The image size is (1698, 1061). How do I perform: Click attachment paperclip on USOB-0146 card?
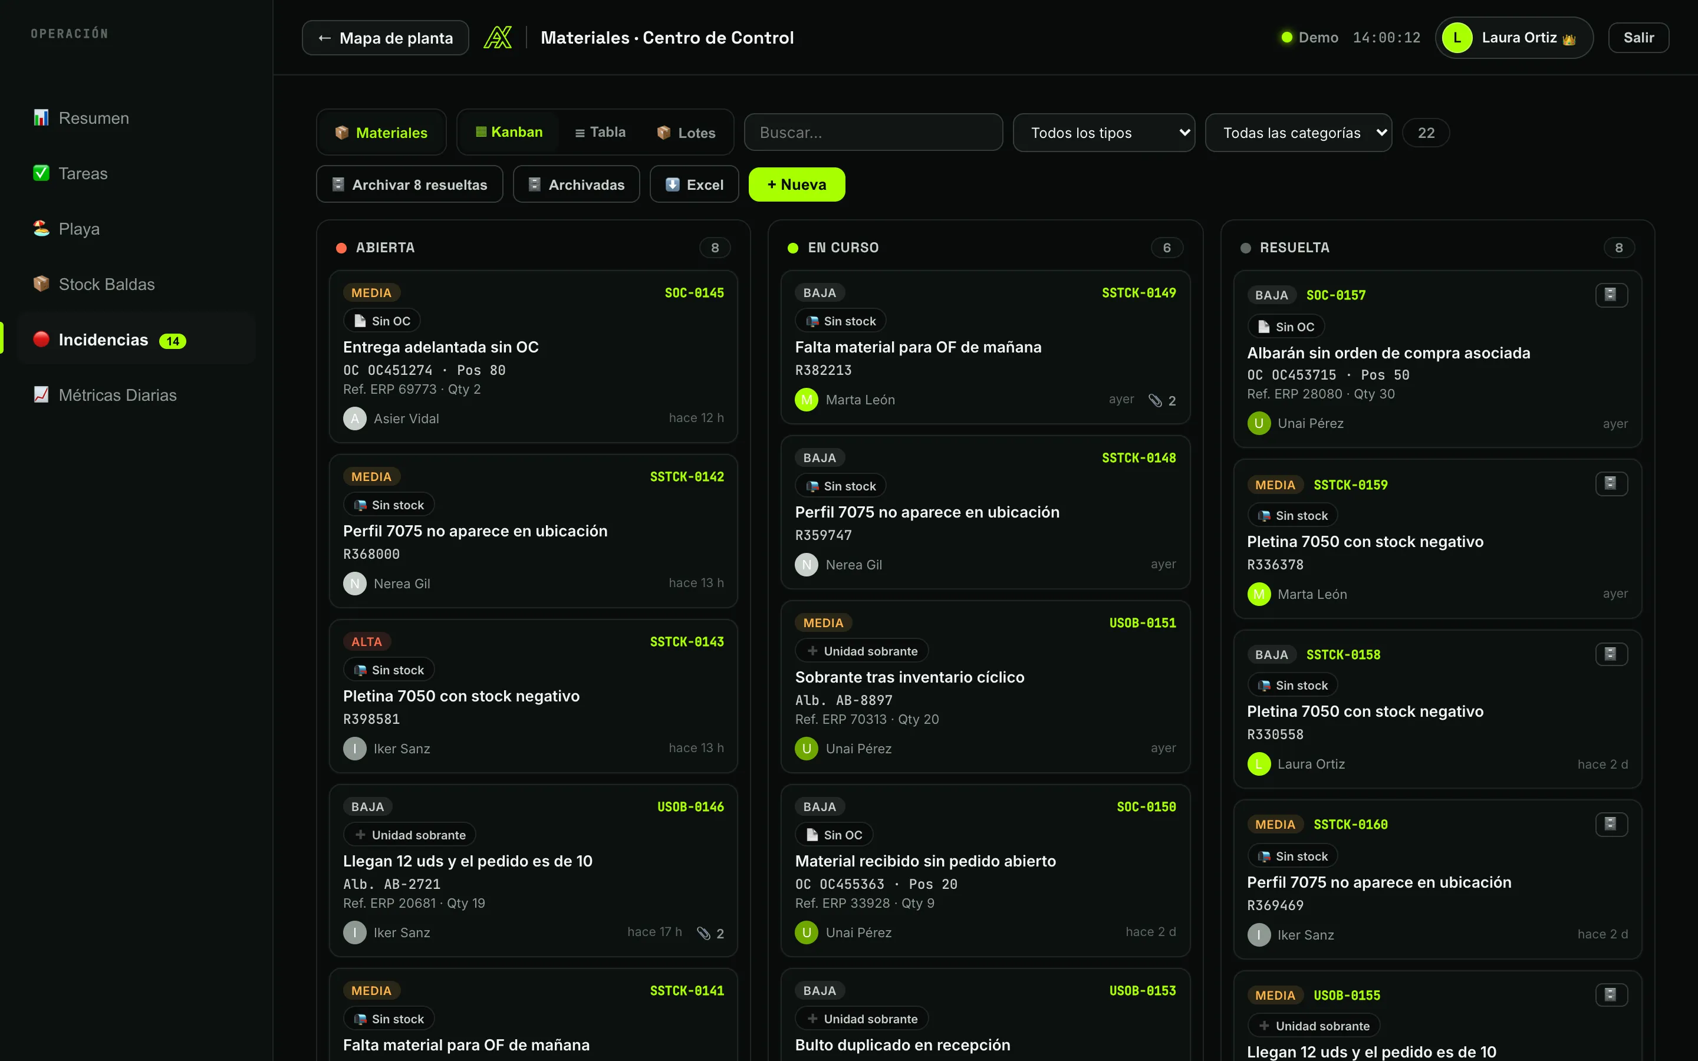[703, 933]
